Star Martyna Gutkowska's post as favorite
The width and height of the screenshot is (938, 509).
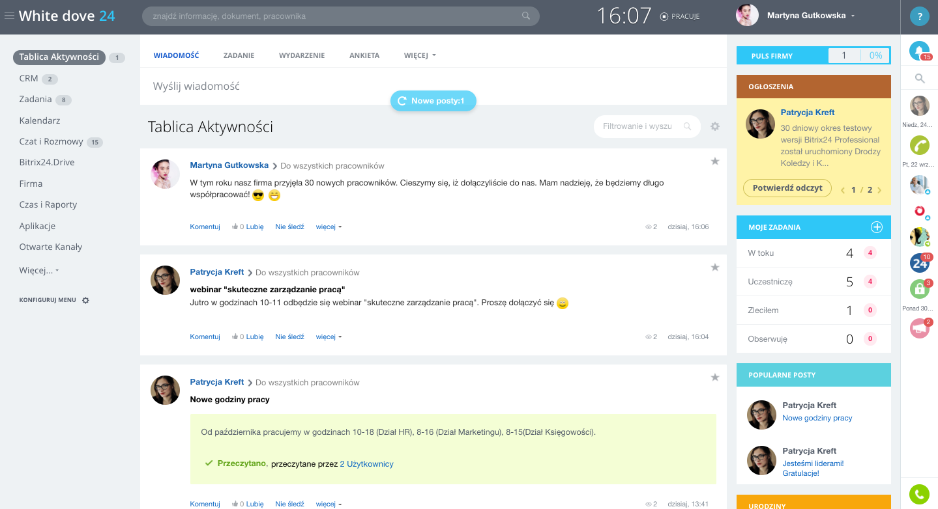(715, 161)
